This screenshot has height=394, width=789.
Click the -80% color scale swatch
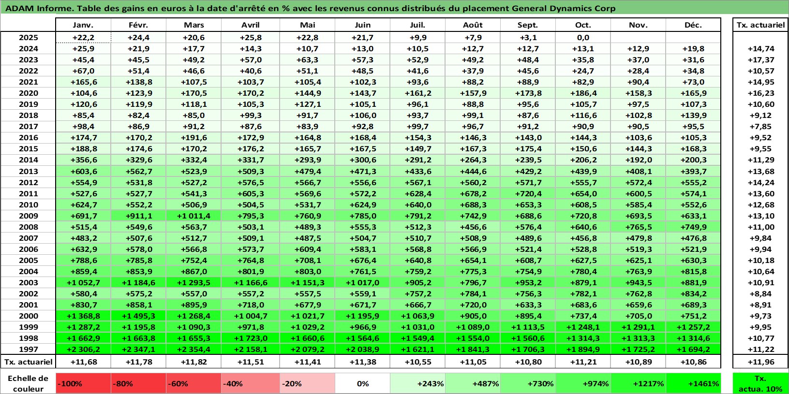138,383
